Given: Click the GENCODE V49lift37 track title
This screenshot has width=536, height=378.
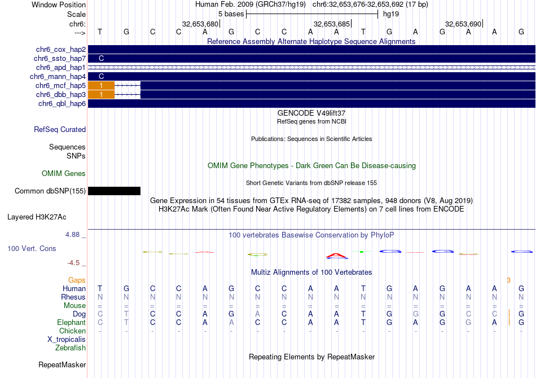Looking at the screenshot, I should [x=311, y=113].
